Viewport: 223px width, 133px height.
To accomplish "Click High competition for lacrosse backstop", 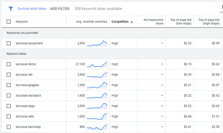I will pyautogui.click(x=115, y=127).
